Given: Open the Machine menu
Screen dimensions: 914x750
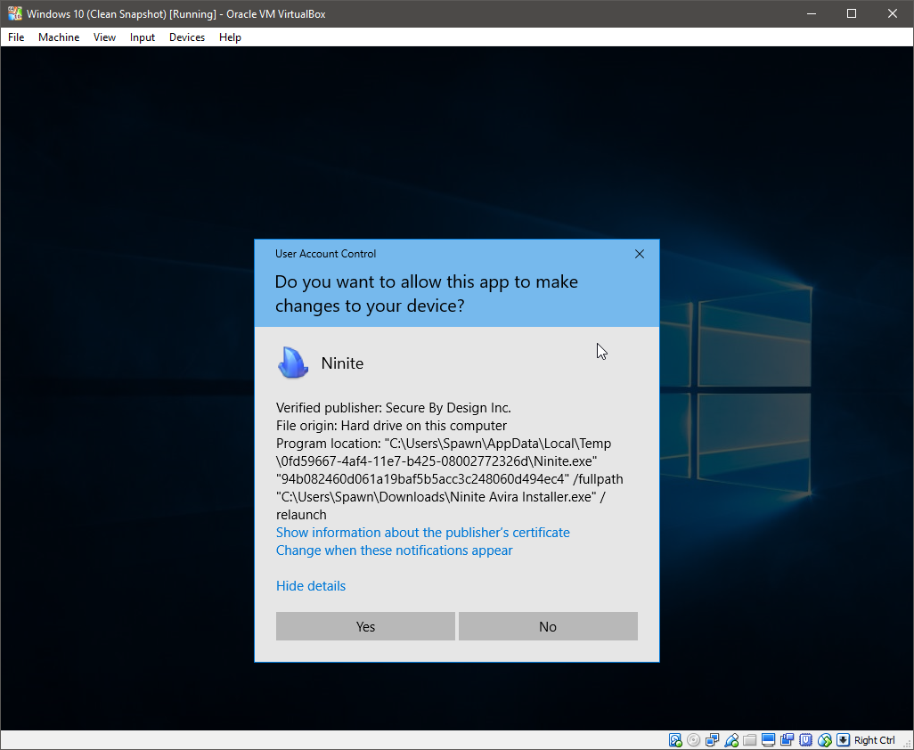Looking at the screenshot, I should tap(59, 37).
